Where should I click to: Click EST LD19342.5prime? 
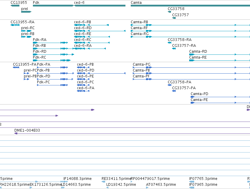pos(121,185)
